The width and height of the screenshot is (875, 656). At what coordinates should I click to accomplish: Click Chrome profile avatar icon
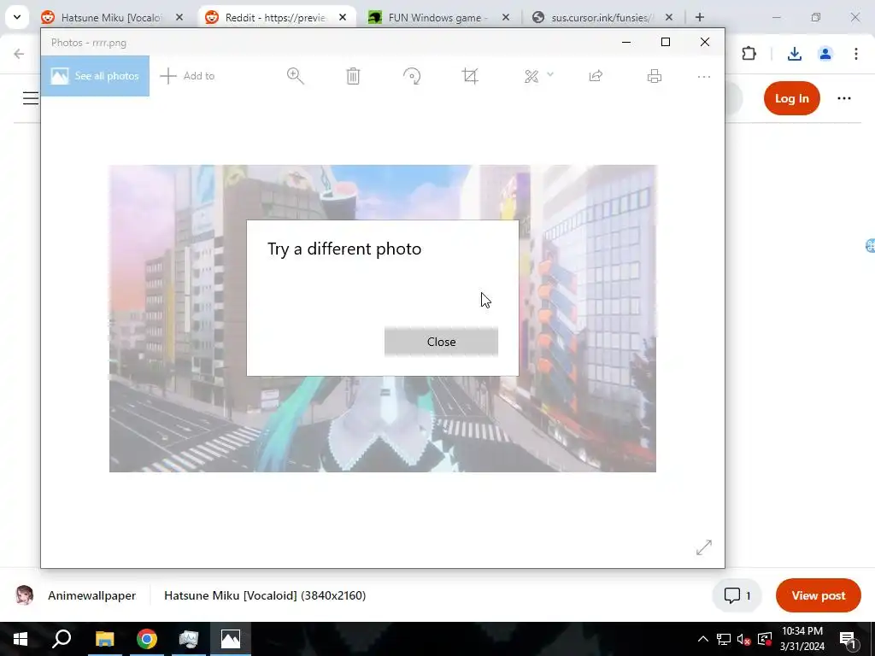[x=825, y=54]
